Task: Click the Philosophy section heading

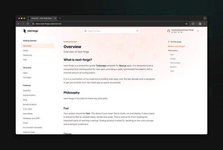Action: (71, 93)
